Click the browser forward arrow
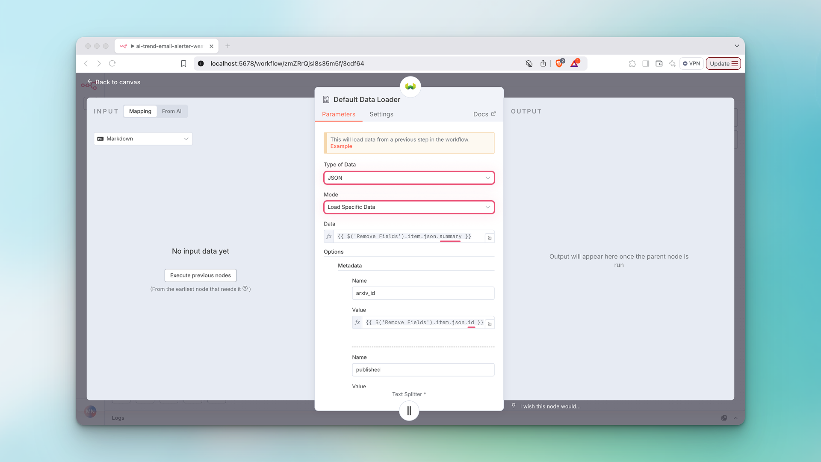Viewport: 821px width, 462px height. [99, 63]
